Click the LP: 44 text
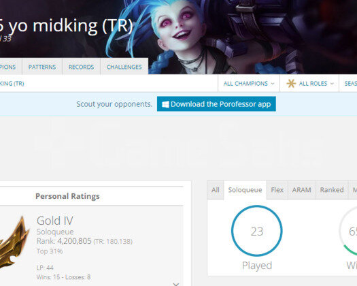357x286 pixels. point(45,268)
